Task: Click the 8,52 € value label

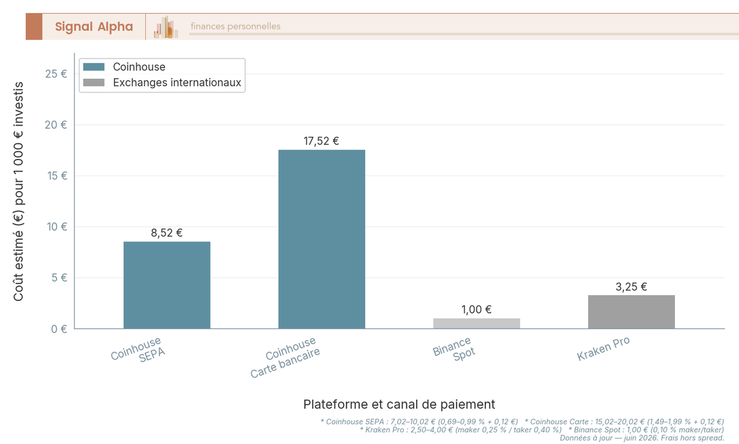Action: click(x=167, y=233)
